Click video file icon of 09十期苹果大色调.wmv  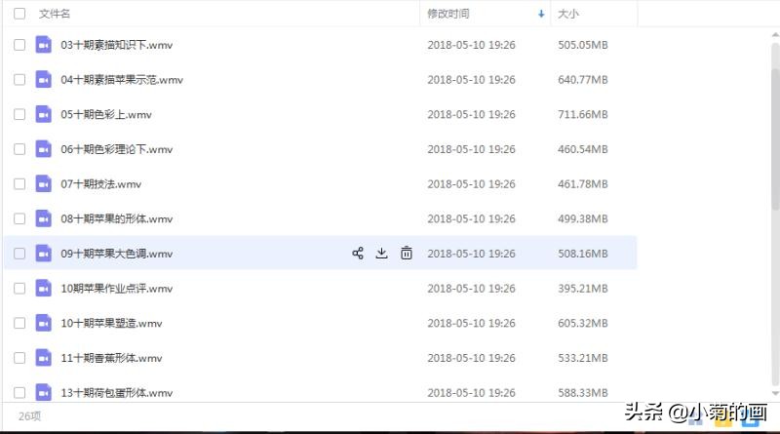click(x=44, y=254)
